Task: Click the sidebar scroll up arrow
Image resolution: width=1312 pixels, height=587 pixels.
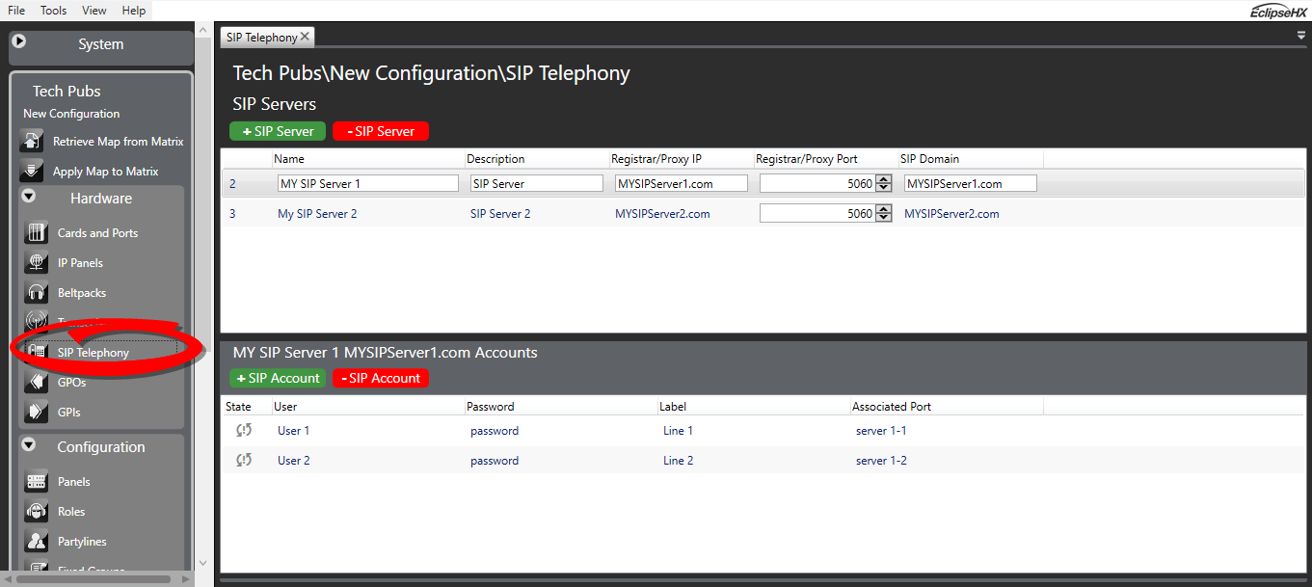Action: [202, 31]
